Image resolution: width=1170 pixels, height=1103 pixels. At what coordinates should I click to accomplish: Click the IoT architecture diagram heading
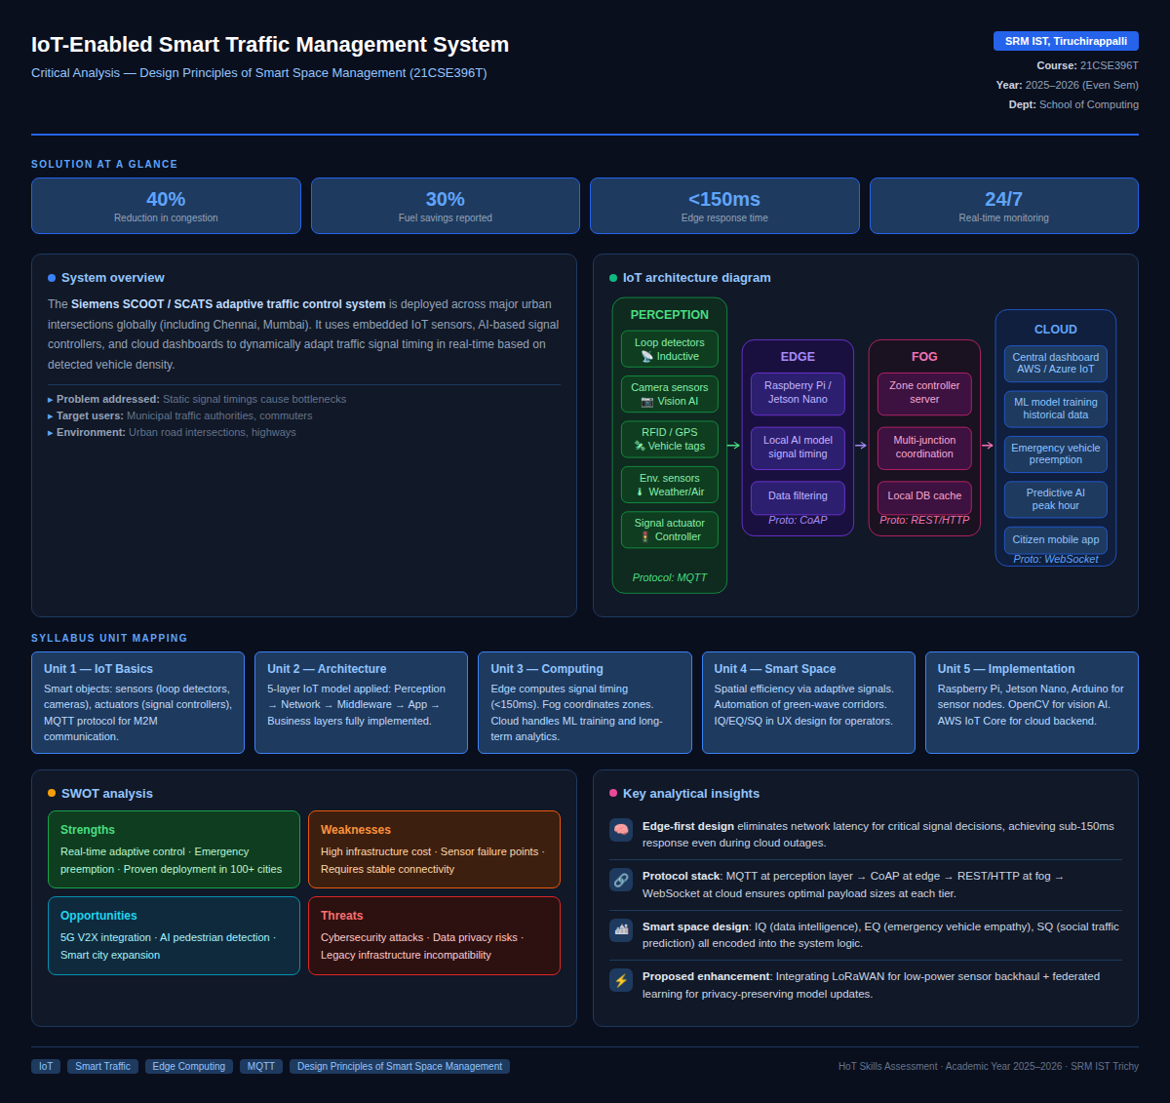point(697,278)
